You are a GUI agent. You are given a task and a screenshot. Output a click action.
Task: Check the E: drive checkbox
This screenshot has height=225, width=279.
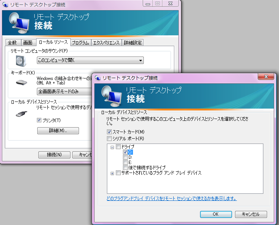[x=125, y=162]
